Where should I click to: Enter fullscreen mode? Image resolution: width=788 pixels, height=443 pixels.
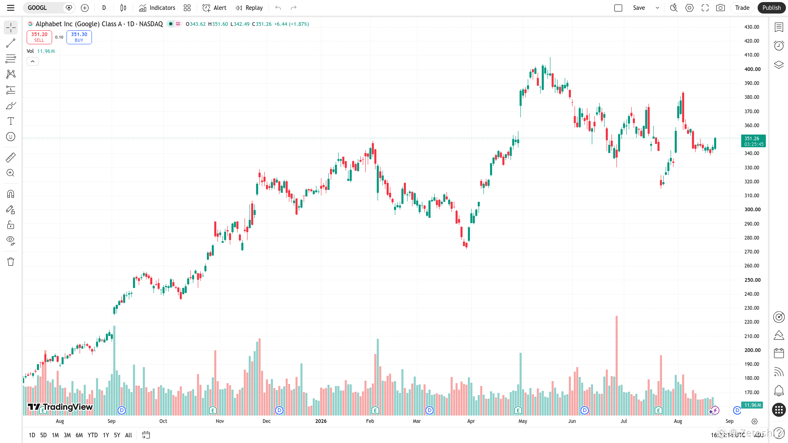point(705,8)
